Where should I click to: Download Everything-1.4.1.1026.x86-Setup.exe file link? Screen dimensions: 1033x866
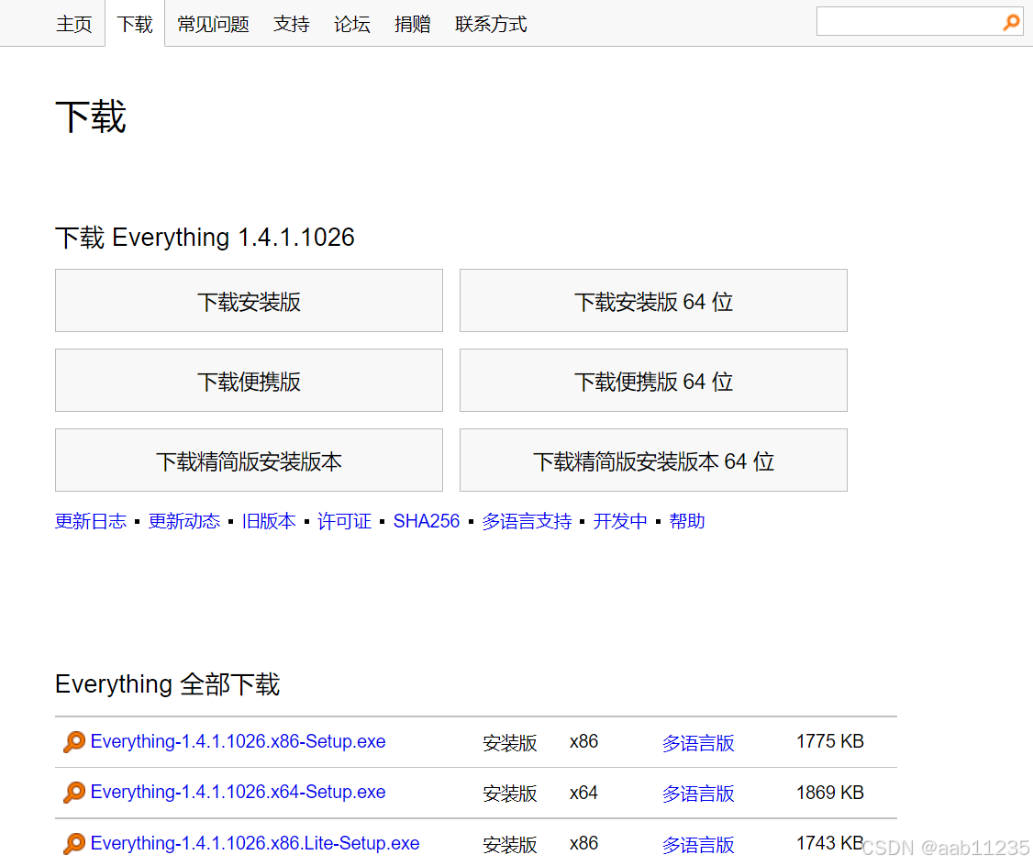coord(238,741)
